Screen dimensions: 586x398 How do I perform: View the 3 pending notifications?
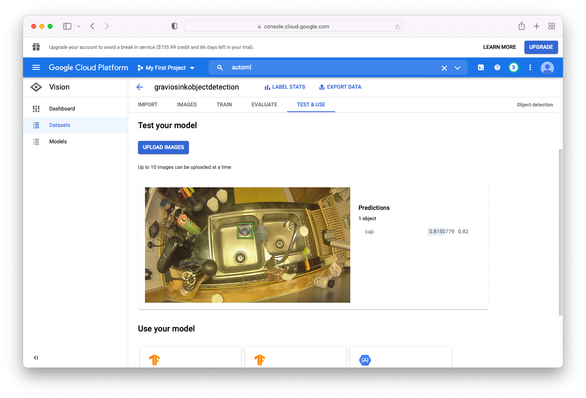coord(513,67)
